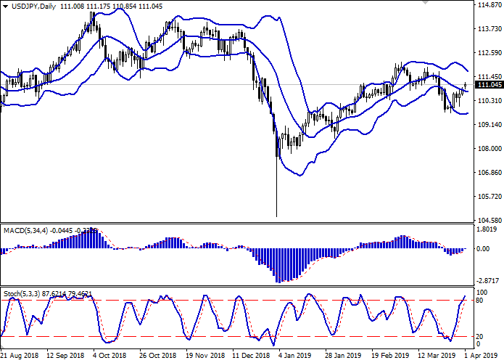This screenshot has height=363, width=504.
Task: Select the 27 Aug 2018 date label
Action: [20, 356]
